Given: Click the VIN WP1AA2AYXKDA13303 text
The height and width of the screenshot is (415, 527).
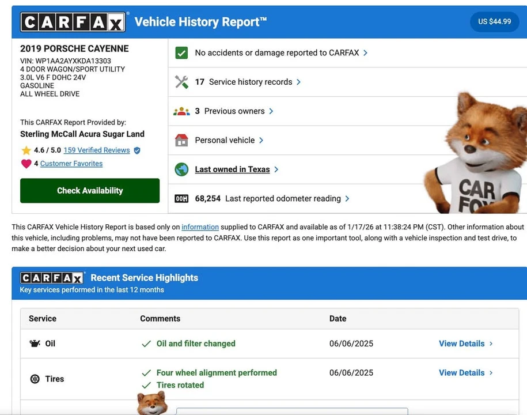Looking at the screenshot, I should tap(66, 61).
